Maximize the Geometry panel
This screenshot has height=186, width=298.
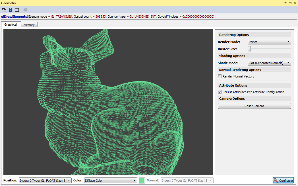290,3
